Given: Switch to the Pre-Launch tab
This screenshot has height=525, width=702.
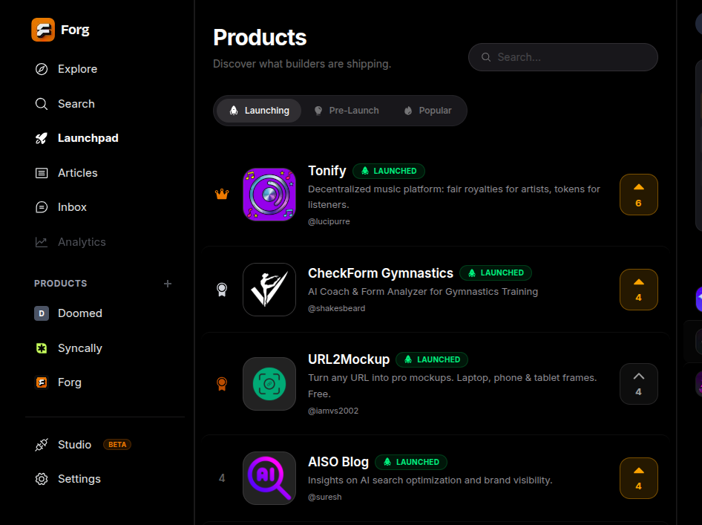Looking at the screenshot, I should [346, 111].
